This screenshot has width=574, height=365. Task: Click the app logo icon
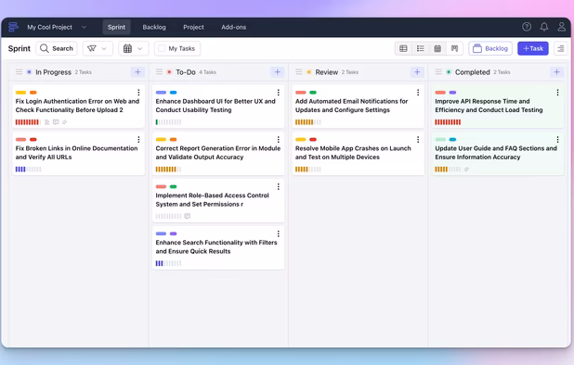tap(13, 27)
